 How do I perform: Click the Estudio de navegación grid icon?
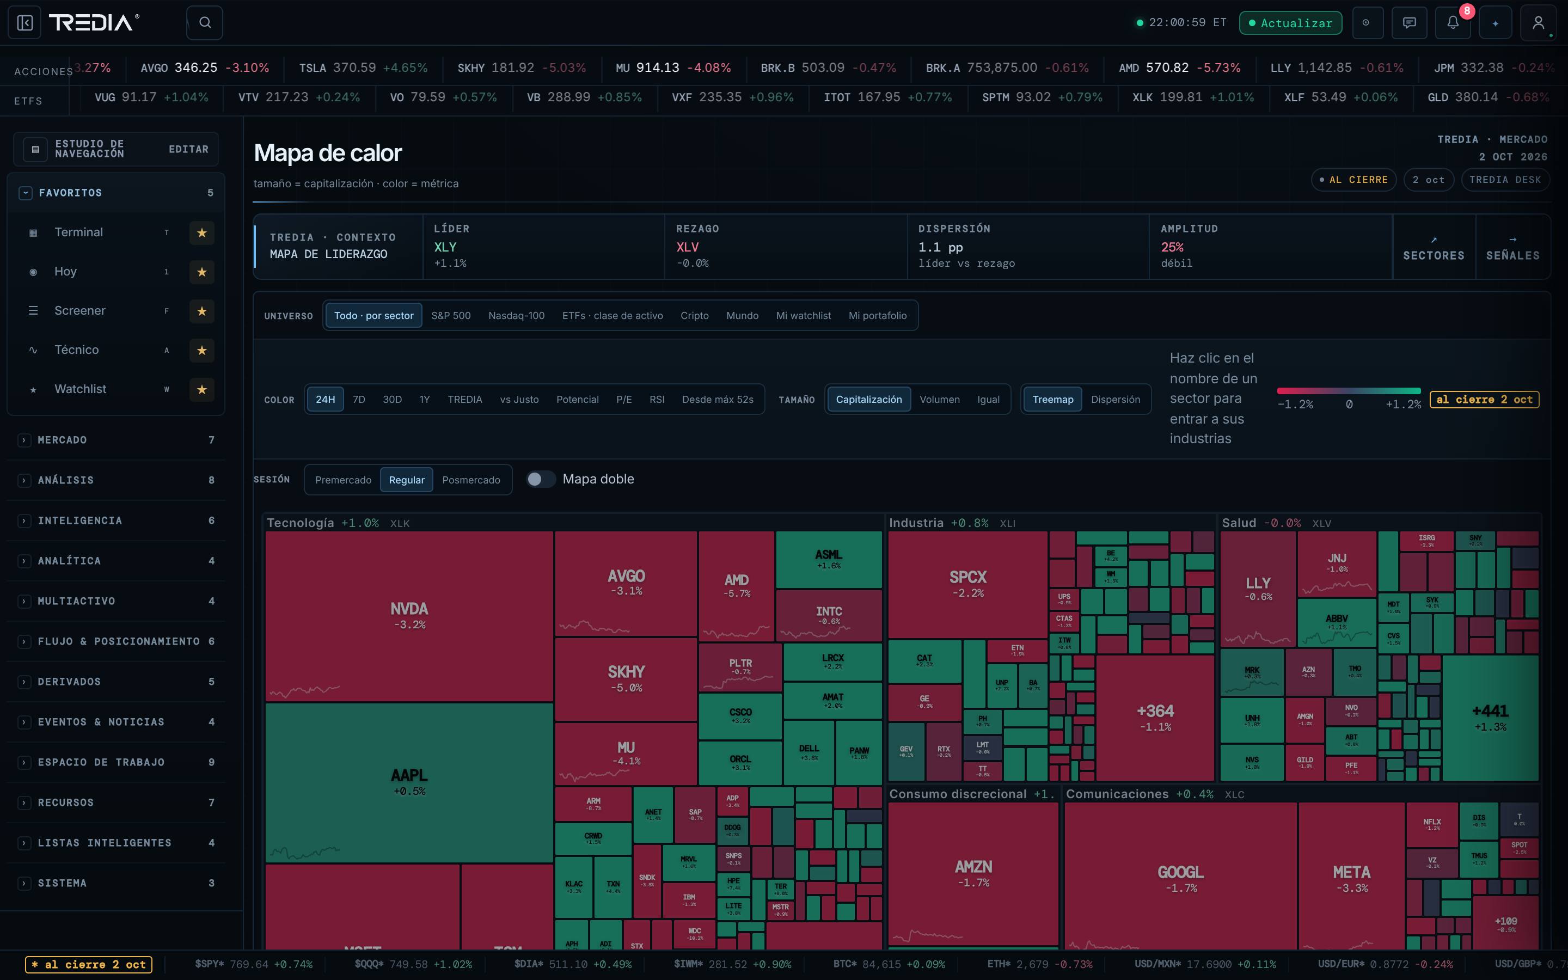[35, 149]
